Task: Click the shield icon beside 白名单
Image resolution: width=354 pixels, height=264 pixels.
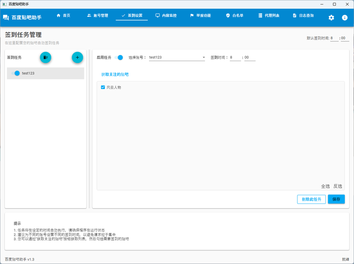Action: click(x=228, y=16)
